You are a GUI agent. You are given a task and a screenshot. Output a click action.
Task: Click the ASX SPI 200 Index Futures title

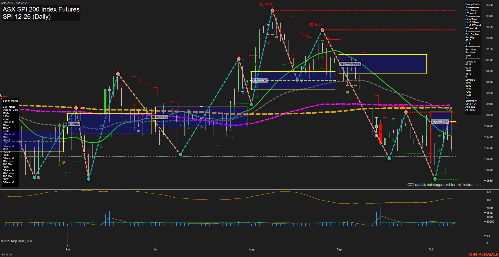click(x=41, y=9)
